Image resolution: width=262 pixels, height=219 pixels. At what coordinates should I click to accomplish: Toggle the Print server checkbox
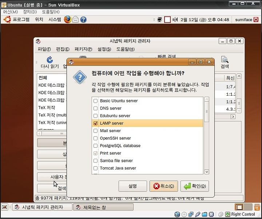(95, 153)
